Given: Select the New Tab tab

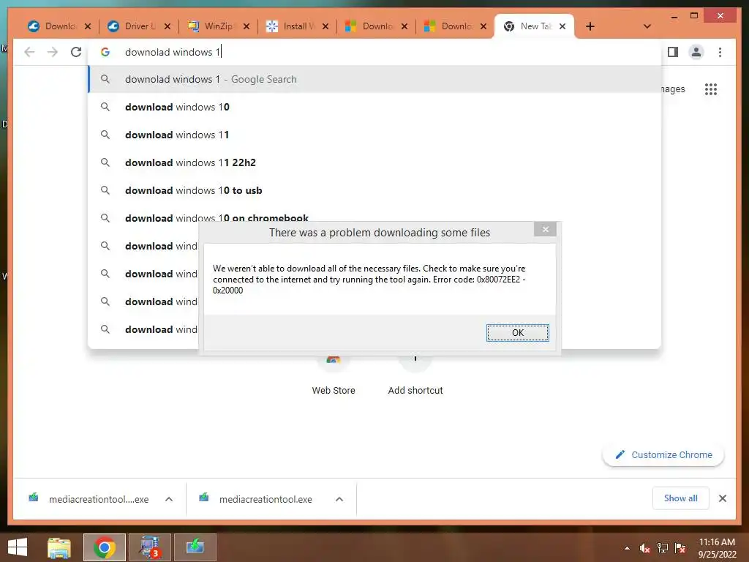Looking at the screenshot, I should pyautogui.click(x=528, y=26).
